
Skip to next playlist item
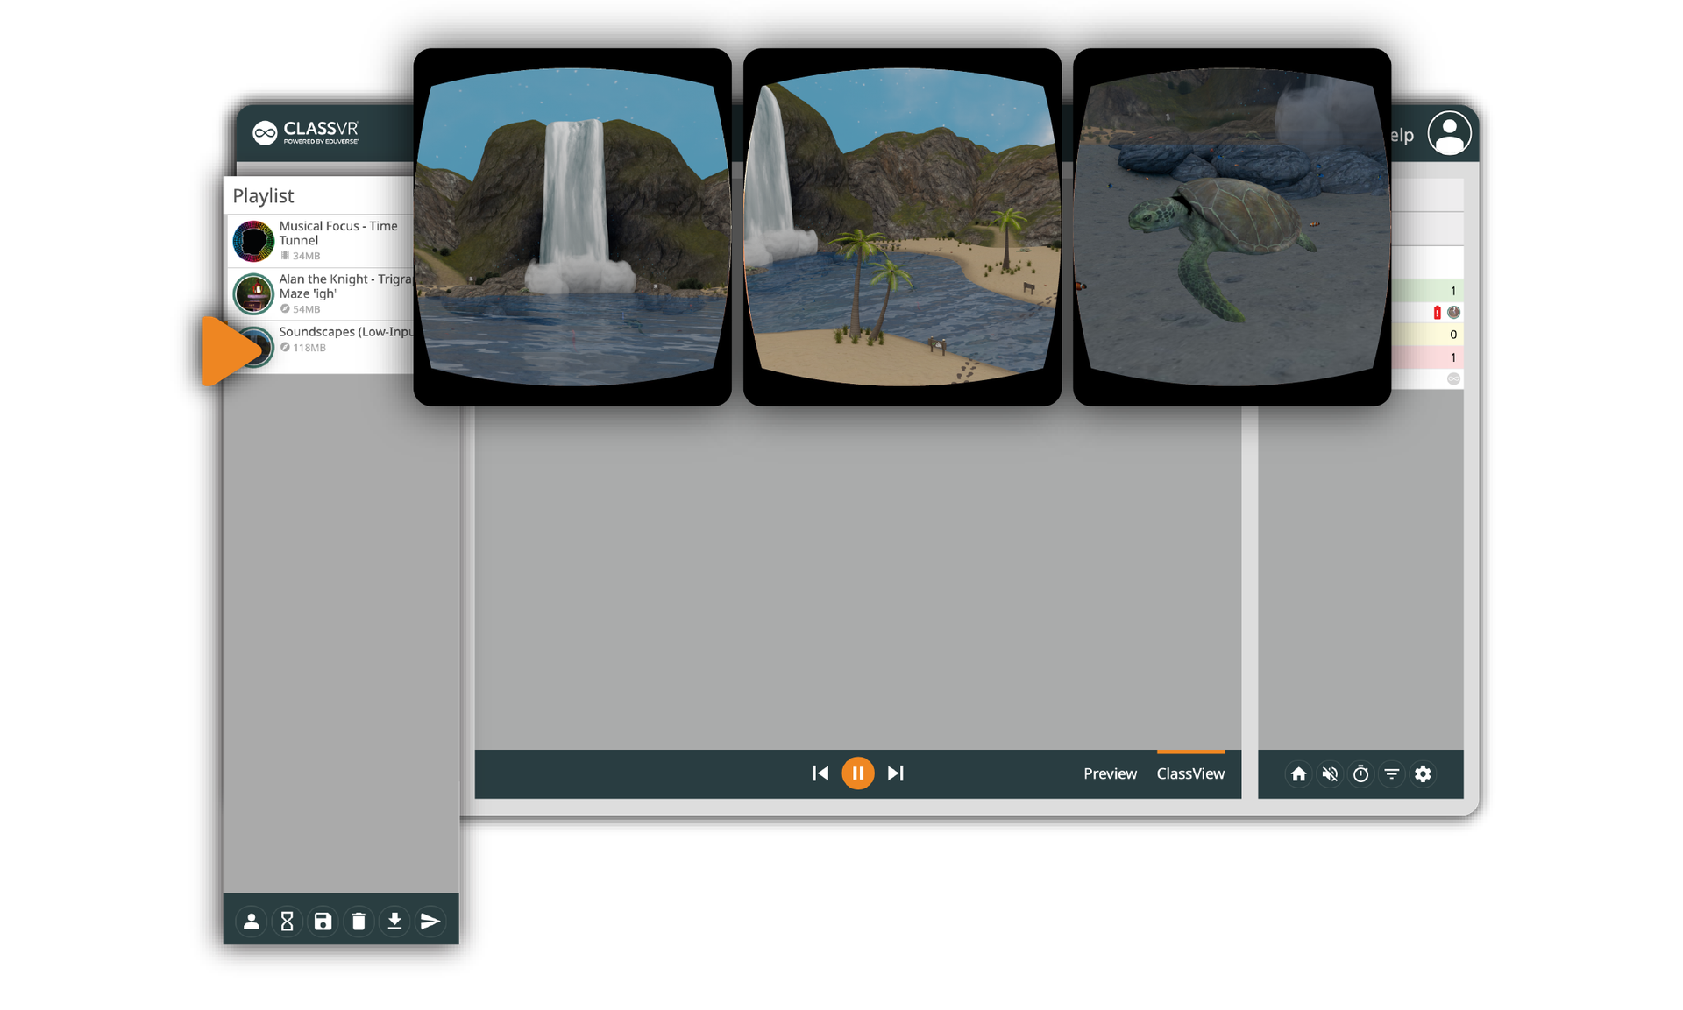pos(895,773)
